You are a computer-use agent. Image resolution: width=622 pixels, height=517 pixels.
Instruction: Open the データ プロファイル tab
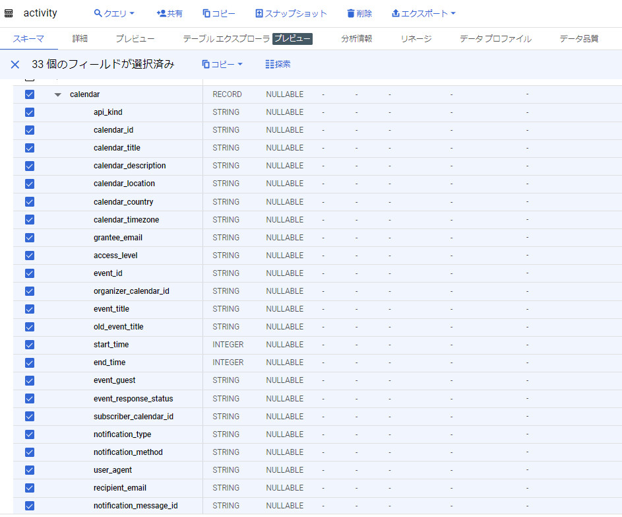coord(495,39)
